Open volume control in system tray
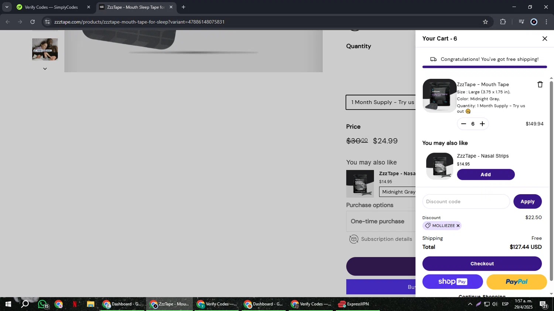The width and height of the screenshot is (554, 311). point(495,304)
